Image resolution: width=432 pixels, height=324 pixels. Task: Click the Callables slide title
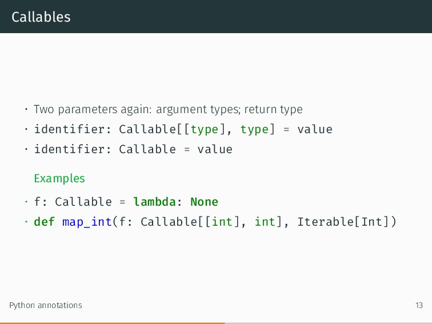(41, 17)
